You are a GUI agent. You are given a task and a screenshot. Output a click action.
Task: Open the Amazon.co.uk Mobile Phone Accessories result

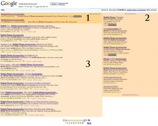(x=26, y=44)
